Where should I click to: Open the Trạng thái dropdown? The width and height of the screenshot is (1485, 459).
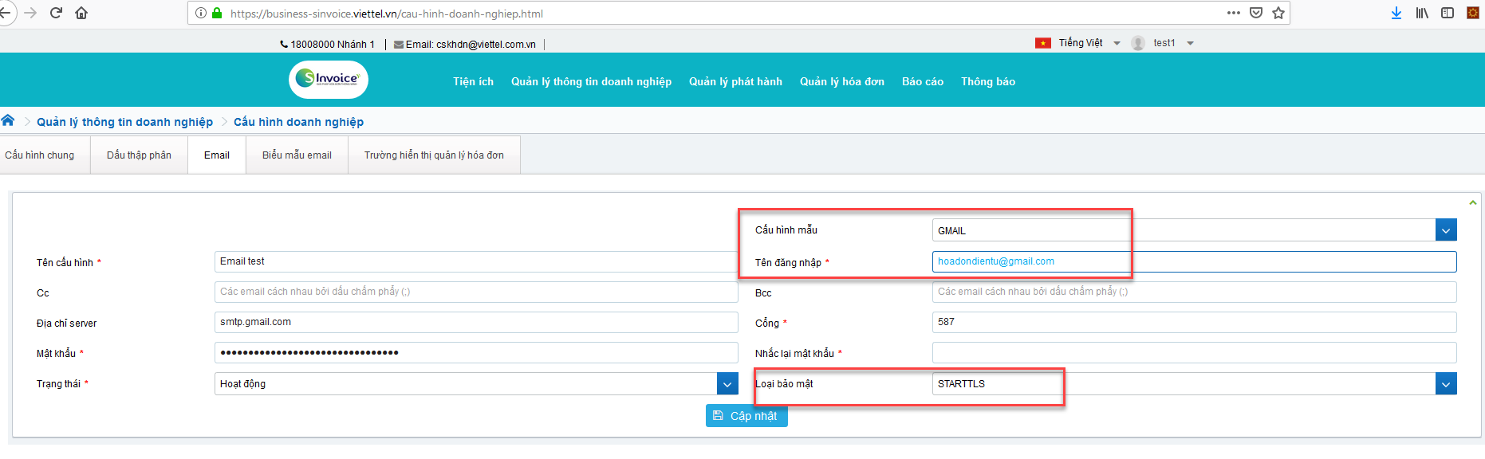pos(727,384)
